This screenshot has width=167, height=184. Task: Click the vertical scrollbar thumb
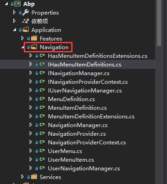click(159, 23)
